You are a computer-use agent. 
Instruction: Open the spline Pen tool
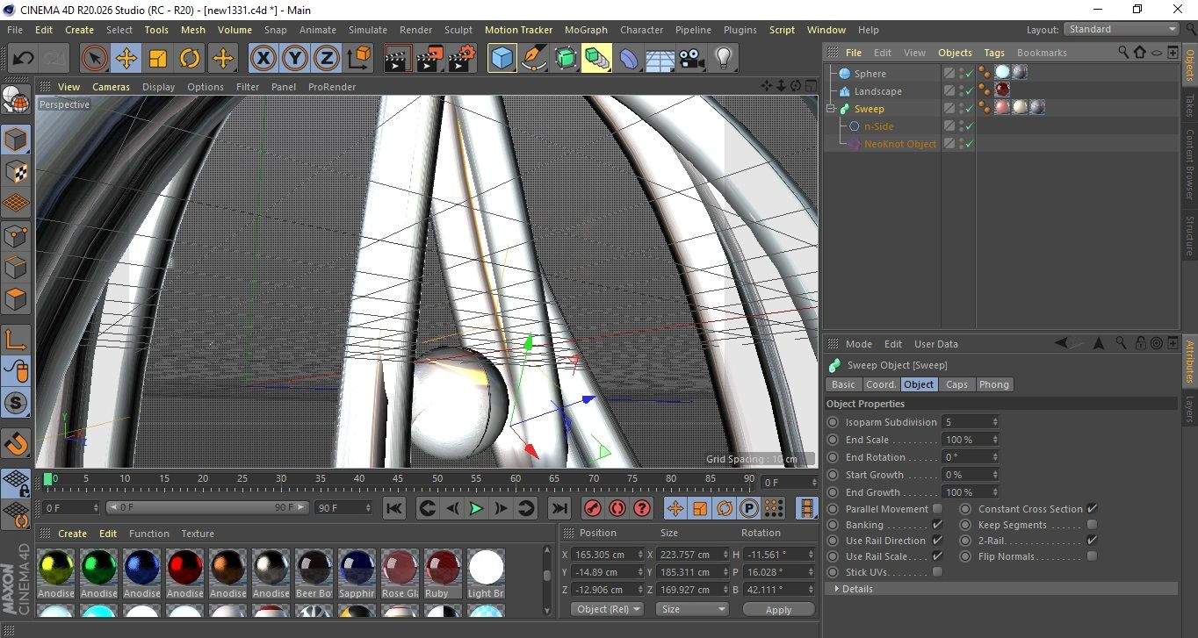(x=534, y=59)
